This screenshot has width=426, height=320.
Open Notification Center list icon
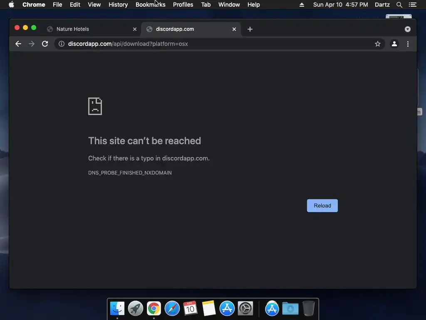pos(413,5)
